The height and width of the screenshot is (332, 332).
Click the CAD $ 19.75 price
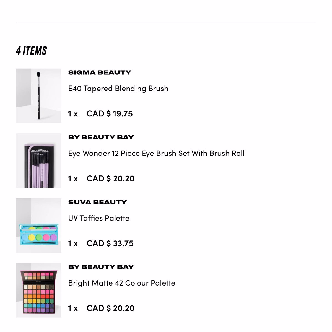110,114
